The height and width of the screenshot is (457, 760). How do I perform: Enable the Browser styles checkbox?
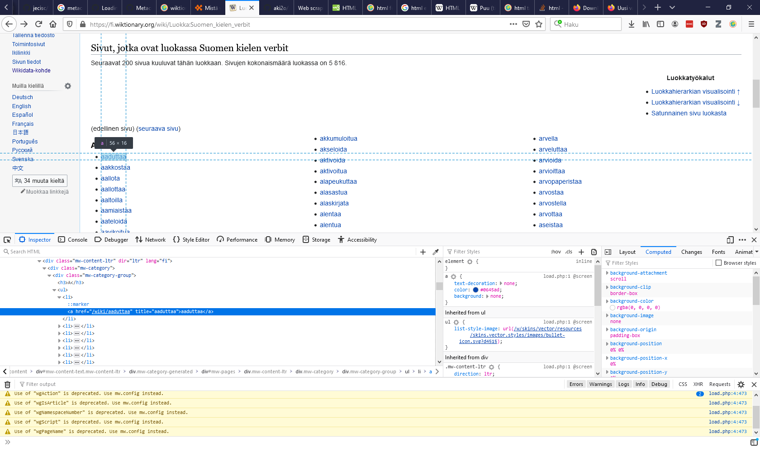[718, 263]
